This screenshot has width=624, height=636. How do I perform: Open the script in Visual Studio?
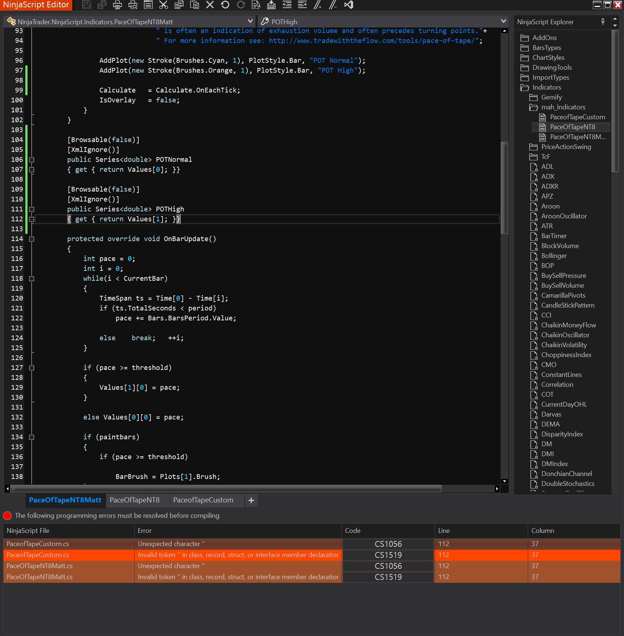click(x=349, y=5)
